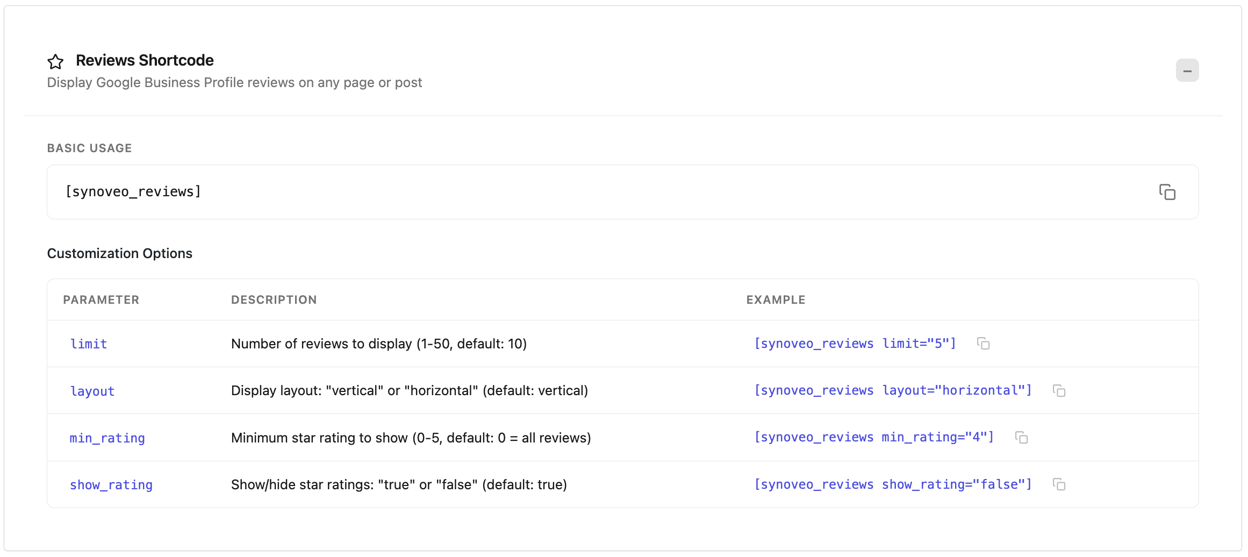Click the min_rating="4" example code text

point(874,437)
